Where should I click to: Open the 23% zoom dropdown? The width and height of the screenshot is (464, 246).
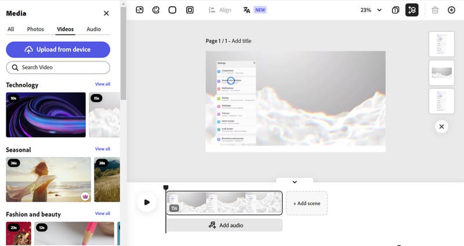[x=372, y=10]
